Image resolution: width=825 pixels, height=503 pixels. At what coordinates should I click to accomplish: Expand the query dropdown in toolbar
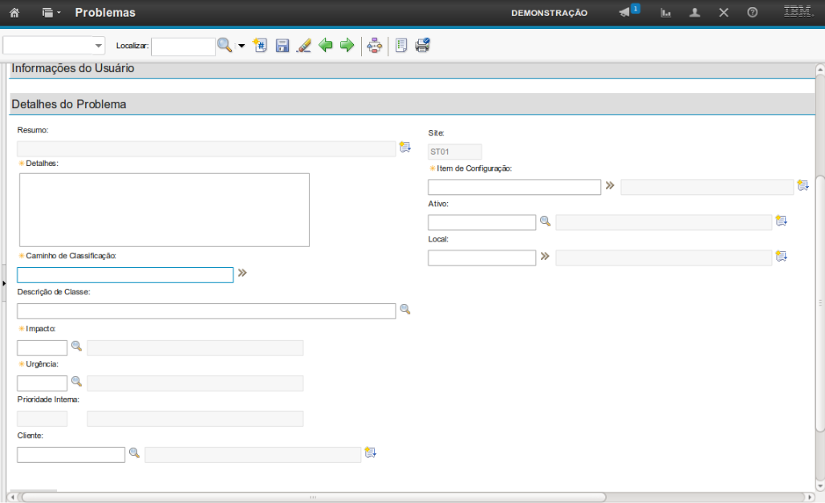click(99, 47)
